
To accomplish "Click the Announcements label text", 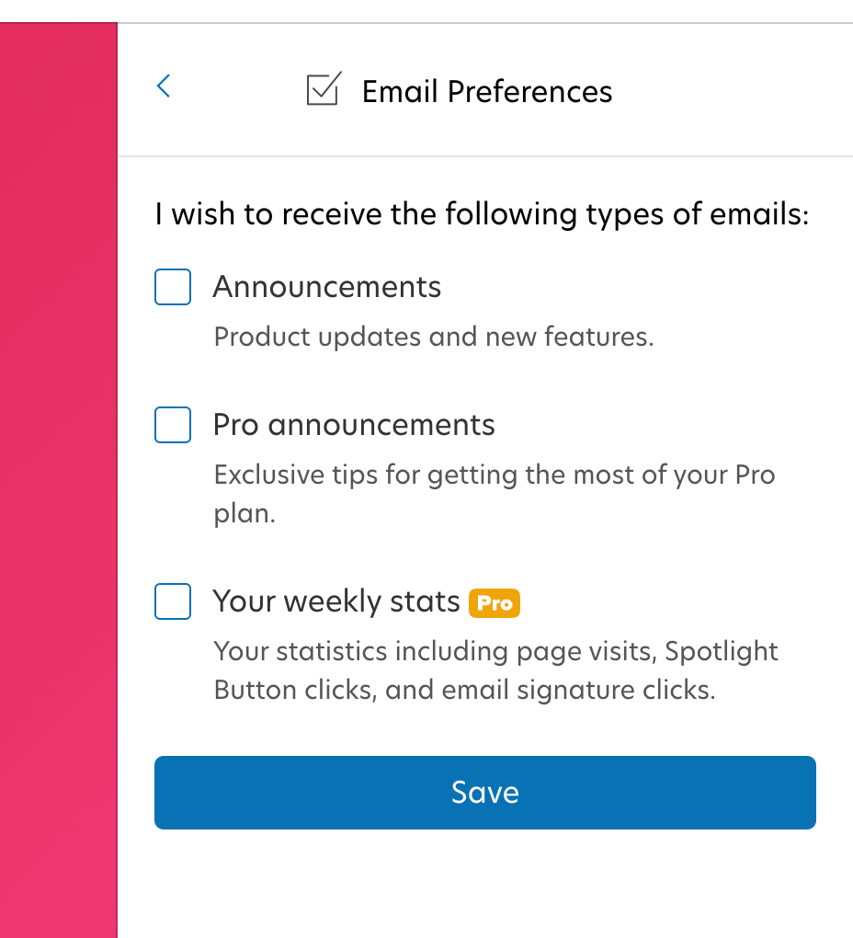I will (327, 287).
